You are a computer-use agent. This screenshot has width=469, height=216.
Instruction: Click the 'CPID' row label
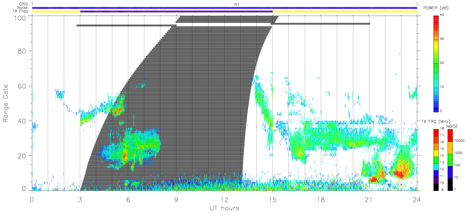tap(23, 4)
